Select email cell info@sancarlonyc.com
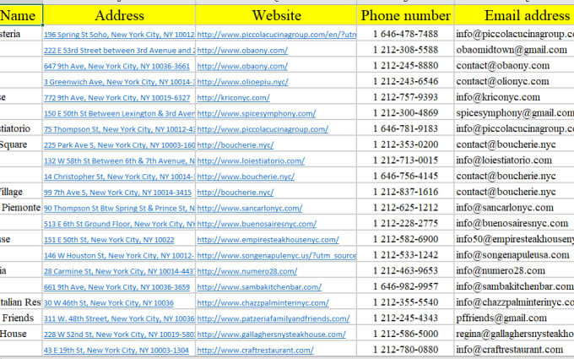 coord(514,207)
